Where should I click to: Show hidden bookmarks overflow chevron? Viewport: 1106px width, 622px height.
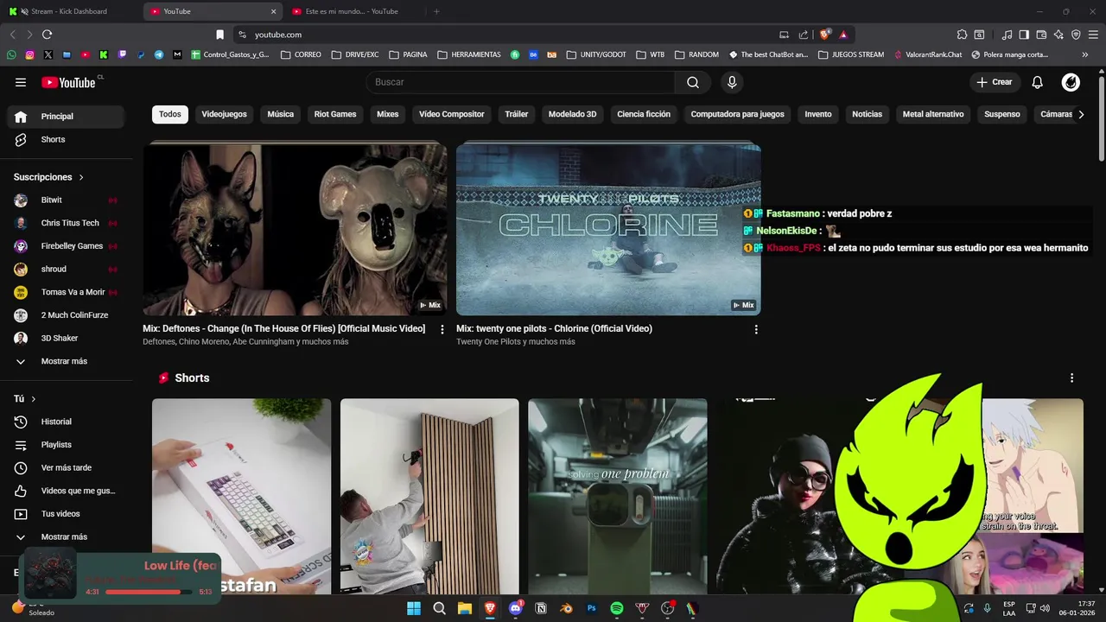click(x=1085, y=54)
